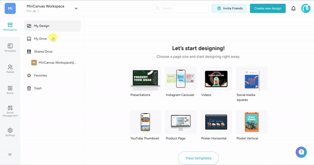Open the notifications bell icon
Screen dimensions: 314x165
[x=293, y=8]
